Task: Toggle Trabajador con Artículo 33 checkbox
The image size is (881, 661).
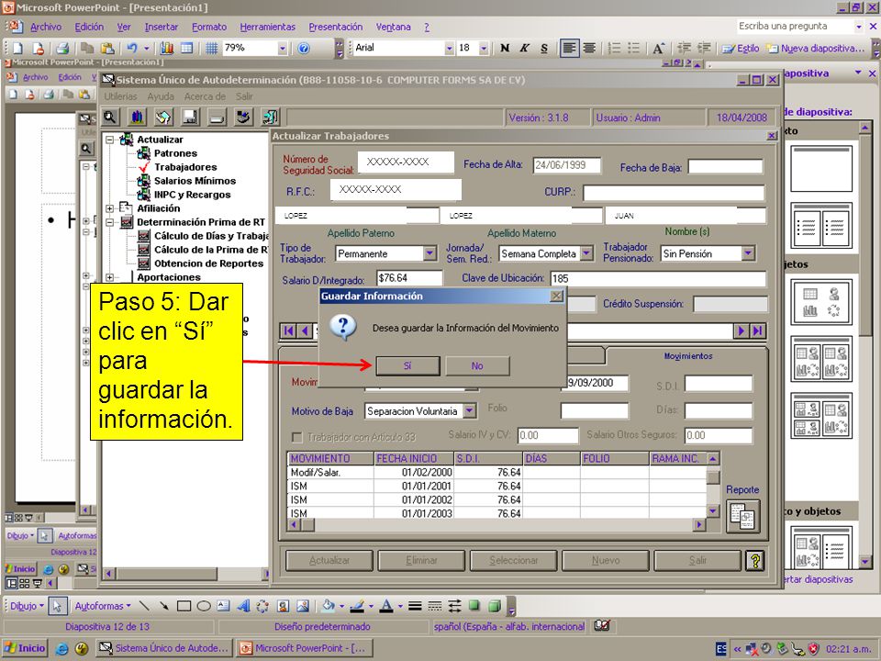Action: click(296, 437)
